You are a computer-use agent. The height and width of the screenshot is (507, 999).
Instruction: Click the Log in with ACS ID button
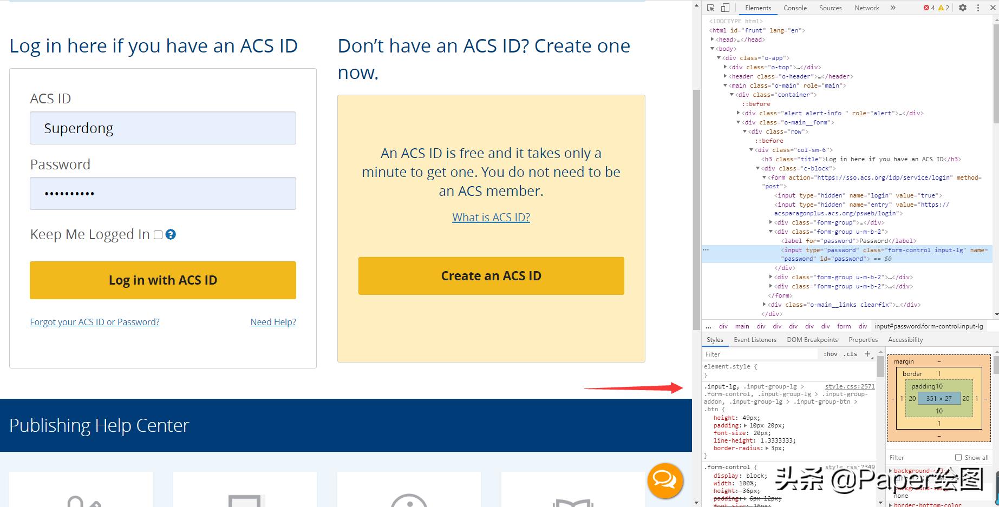(163, 280)
